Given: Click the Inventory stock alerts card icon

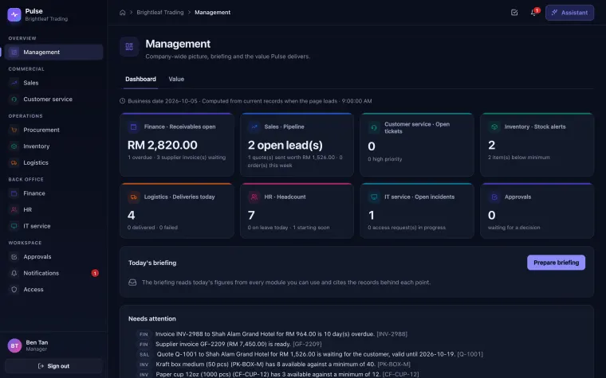Looking at the screenshot, I should pos(494,127).
